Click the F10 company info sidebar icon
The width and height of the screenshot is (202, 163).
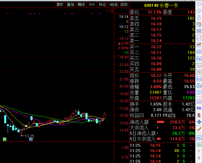click(199, 59)
